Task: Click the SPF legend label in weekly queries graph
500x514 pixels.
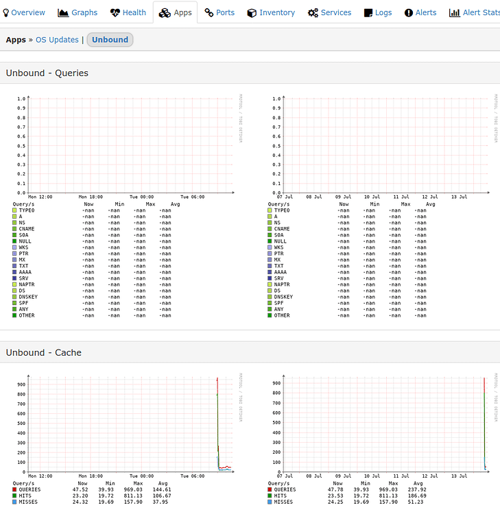Action: tap(279, 303)
